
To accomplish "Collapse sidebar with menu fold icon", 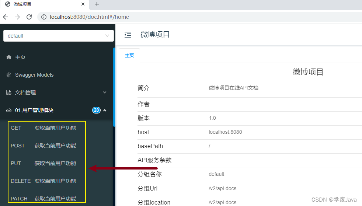I will click(x=128, y=35).
